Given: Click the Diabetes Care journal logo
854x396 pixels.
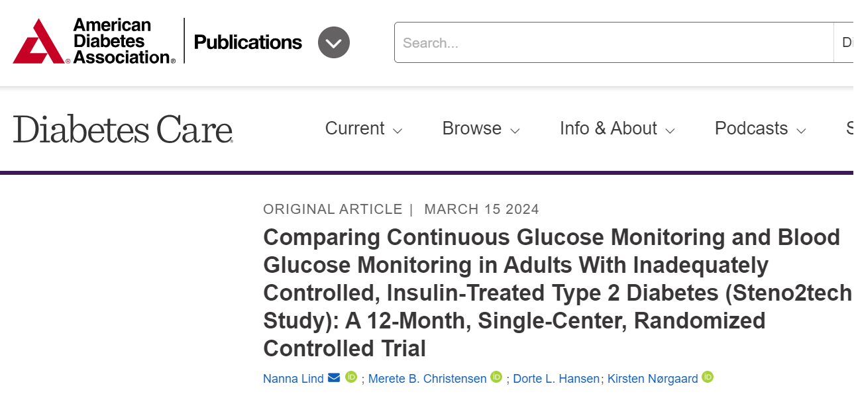Looking at the screenshot, I should [x=123, y=128].
